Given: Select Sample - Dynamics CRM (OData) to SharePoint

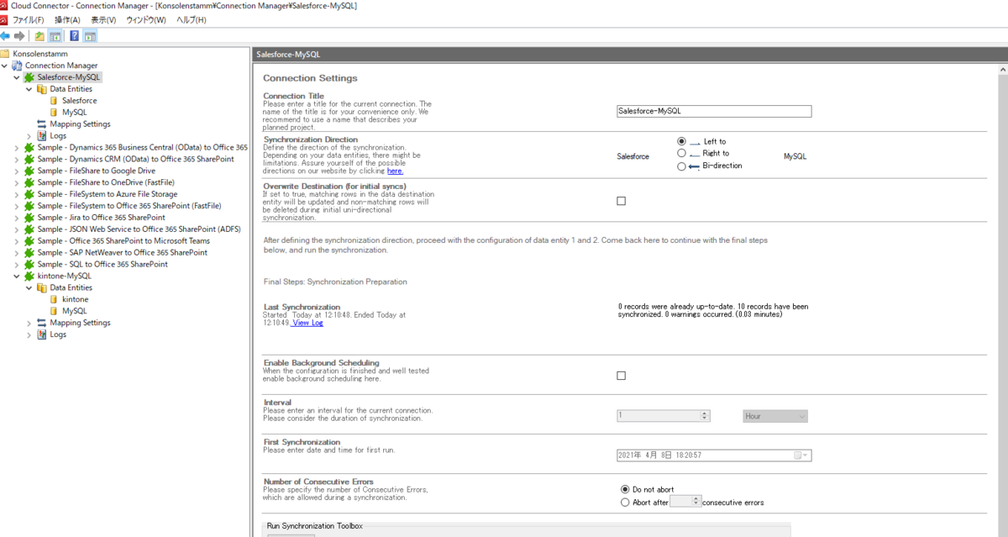Looking at the screenshot, I should 135,159.
